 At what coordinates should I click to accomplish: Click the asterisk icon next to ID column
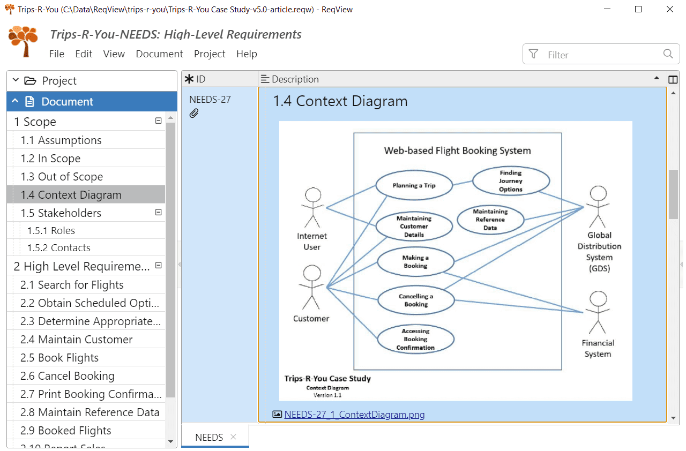pyautogui.click(x=189, y=79)
